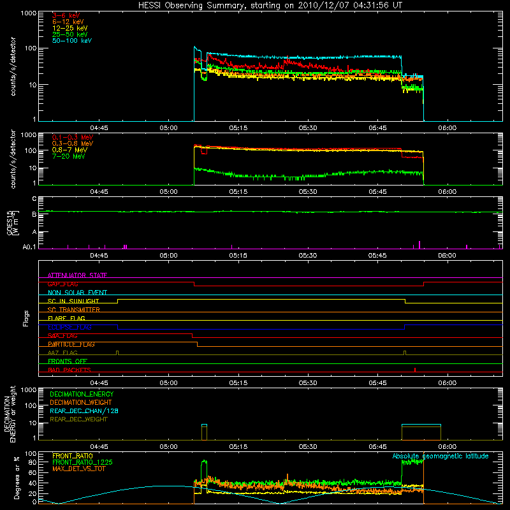Select the BAD_PACKETS flag label
This screenshot has height=510, width=510.
point(69,370)
